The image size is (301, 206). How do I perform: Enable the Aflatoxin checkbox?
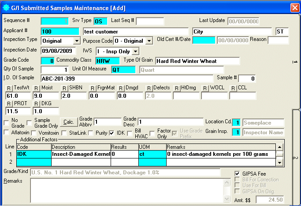(x=6, y=133)
